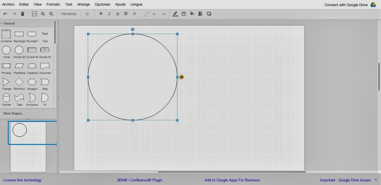Click the More Shapes button
This screenshot has height=185, width=381.
(13, 113)
